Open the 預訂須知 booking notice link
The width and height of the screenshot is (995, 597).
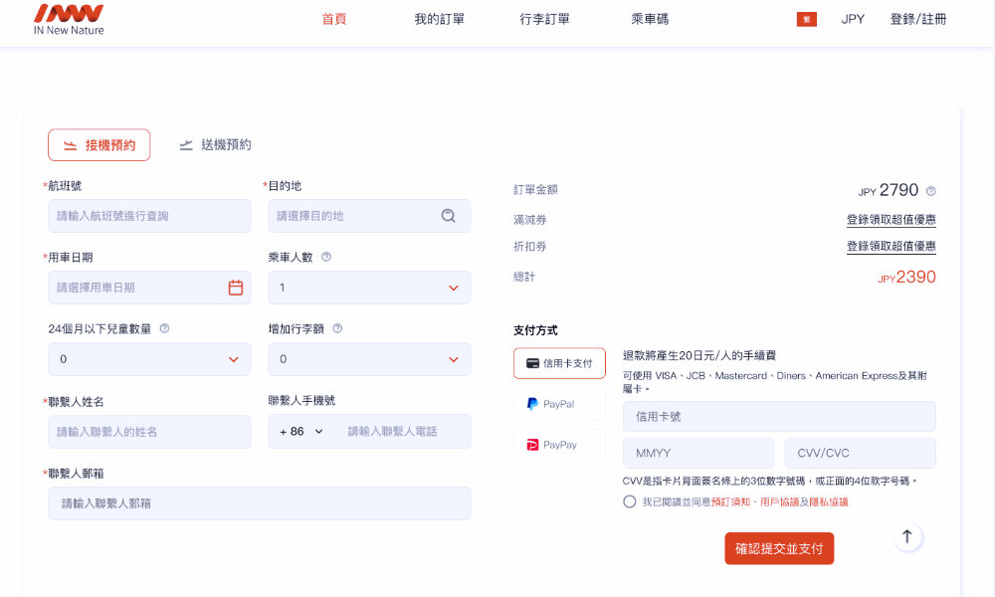click(x=731, y=501)
